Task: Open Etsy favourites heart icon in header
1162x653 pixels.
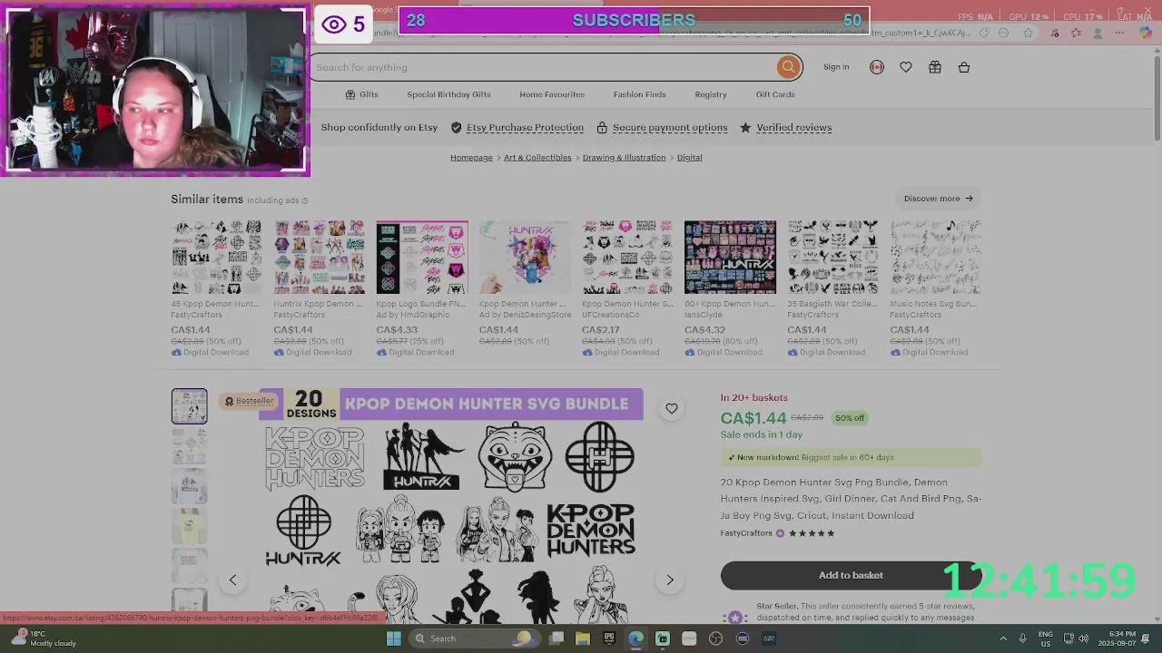Action: (905, 67)
